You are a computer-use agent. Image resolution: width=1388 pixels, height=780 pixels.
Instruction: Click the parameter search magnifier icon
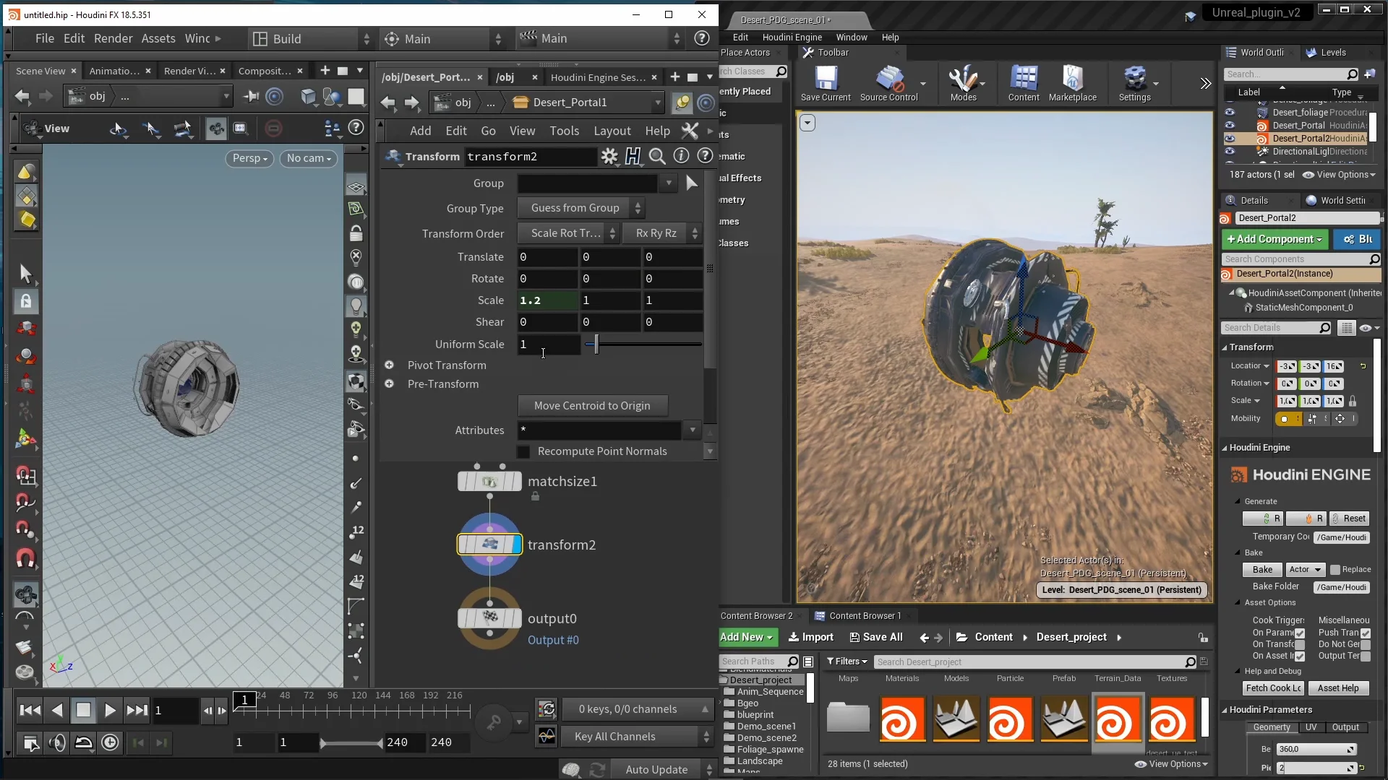(x=656, y=156)
